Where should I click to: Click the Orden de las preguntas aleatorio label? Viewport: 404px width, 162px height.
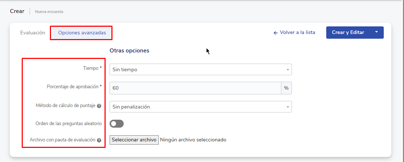click(x=68, y=123)
